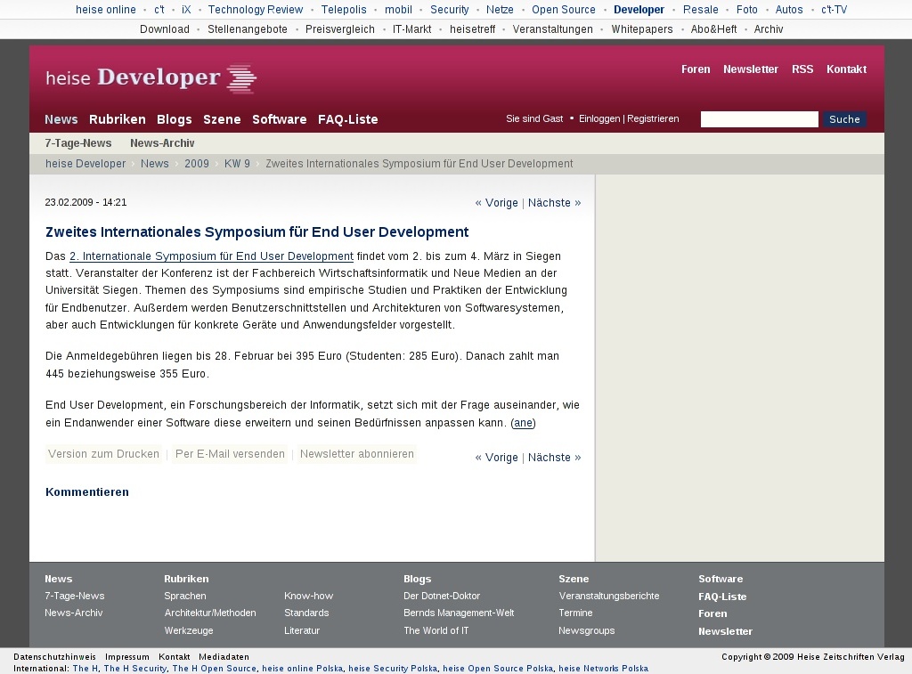
Task: Open heise online Polska link
Action: click(303, 669)
